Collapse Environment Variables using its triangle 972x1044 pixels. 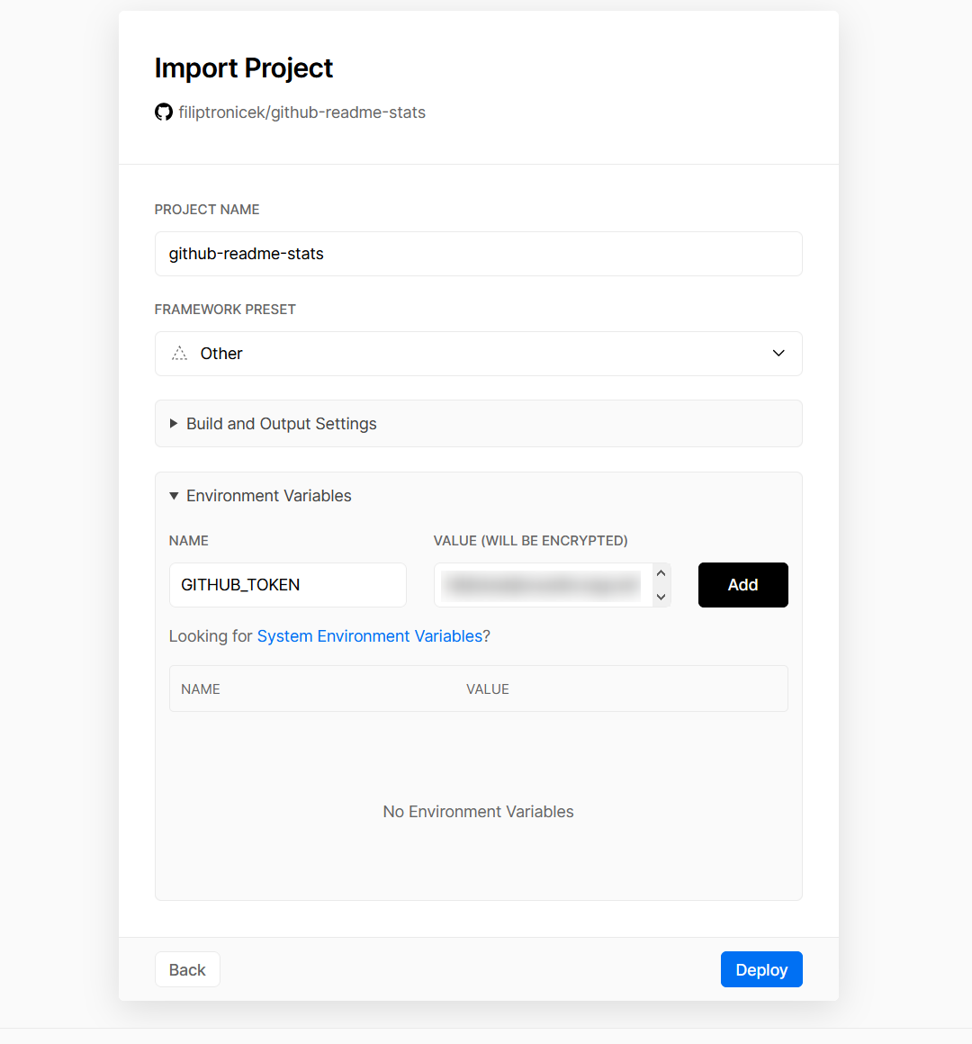(174, 496)
